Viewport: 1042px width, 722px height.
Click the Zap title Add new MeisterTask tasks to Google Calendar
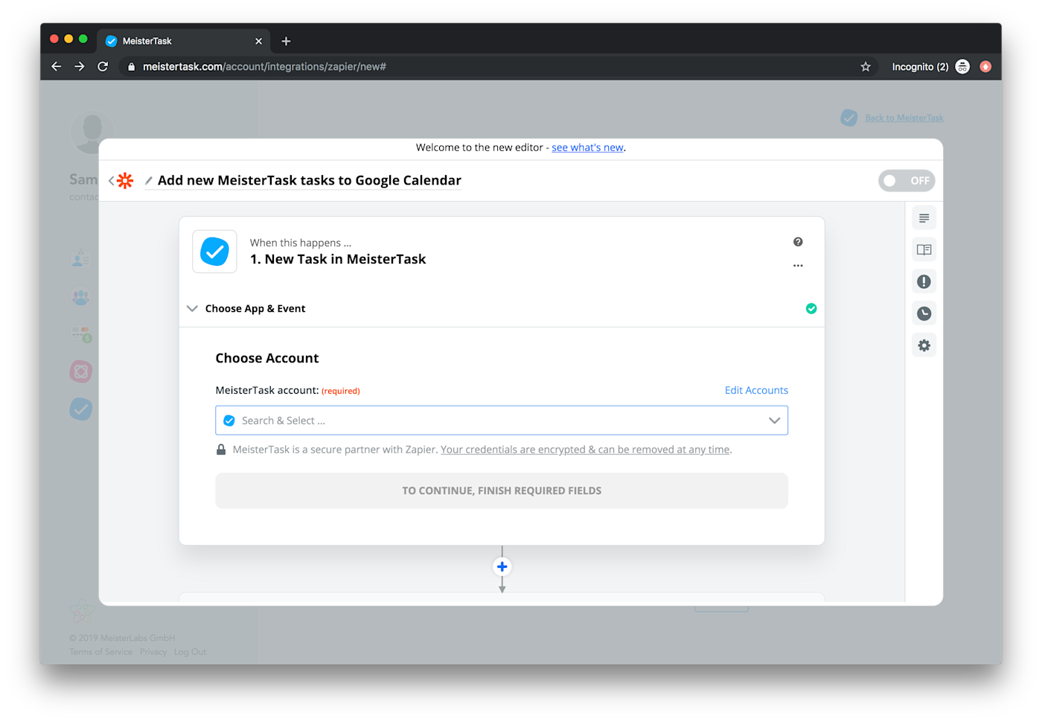(x=310, y=181)
